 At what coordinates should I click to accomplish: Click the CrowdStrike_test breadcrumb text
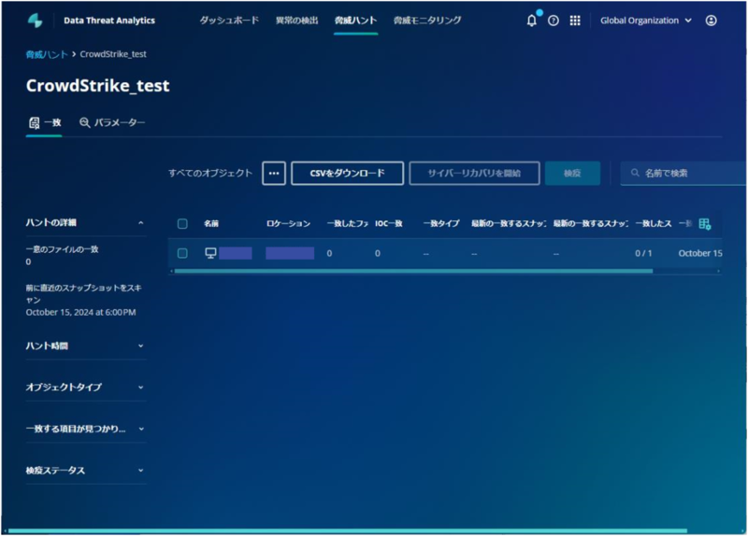coord(113,54)
